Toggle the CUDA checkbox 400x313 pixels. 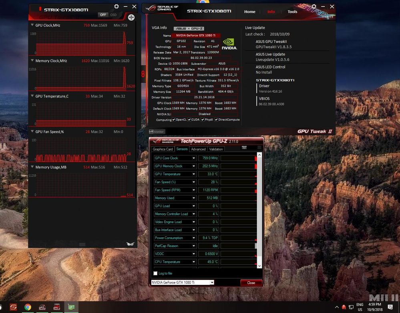click(189, 120)
